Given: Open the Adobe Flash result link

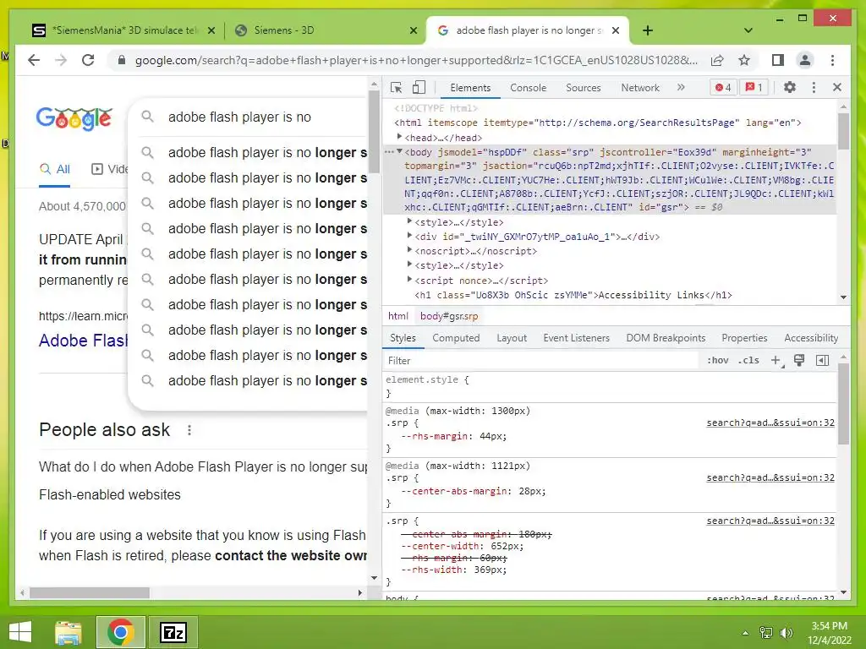Looking at the screenshot, I should click(x=83, y=341).
